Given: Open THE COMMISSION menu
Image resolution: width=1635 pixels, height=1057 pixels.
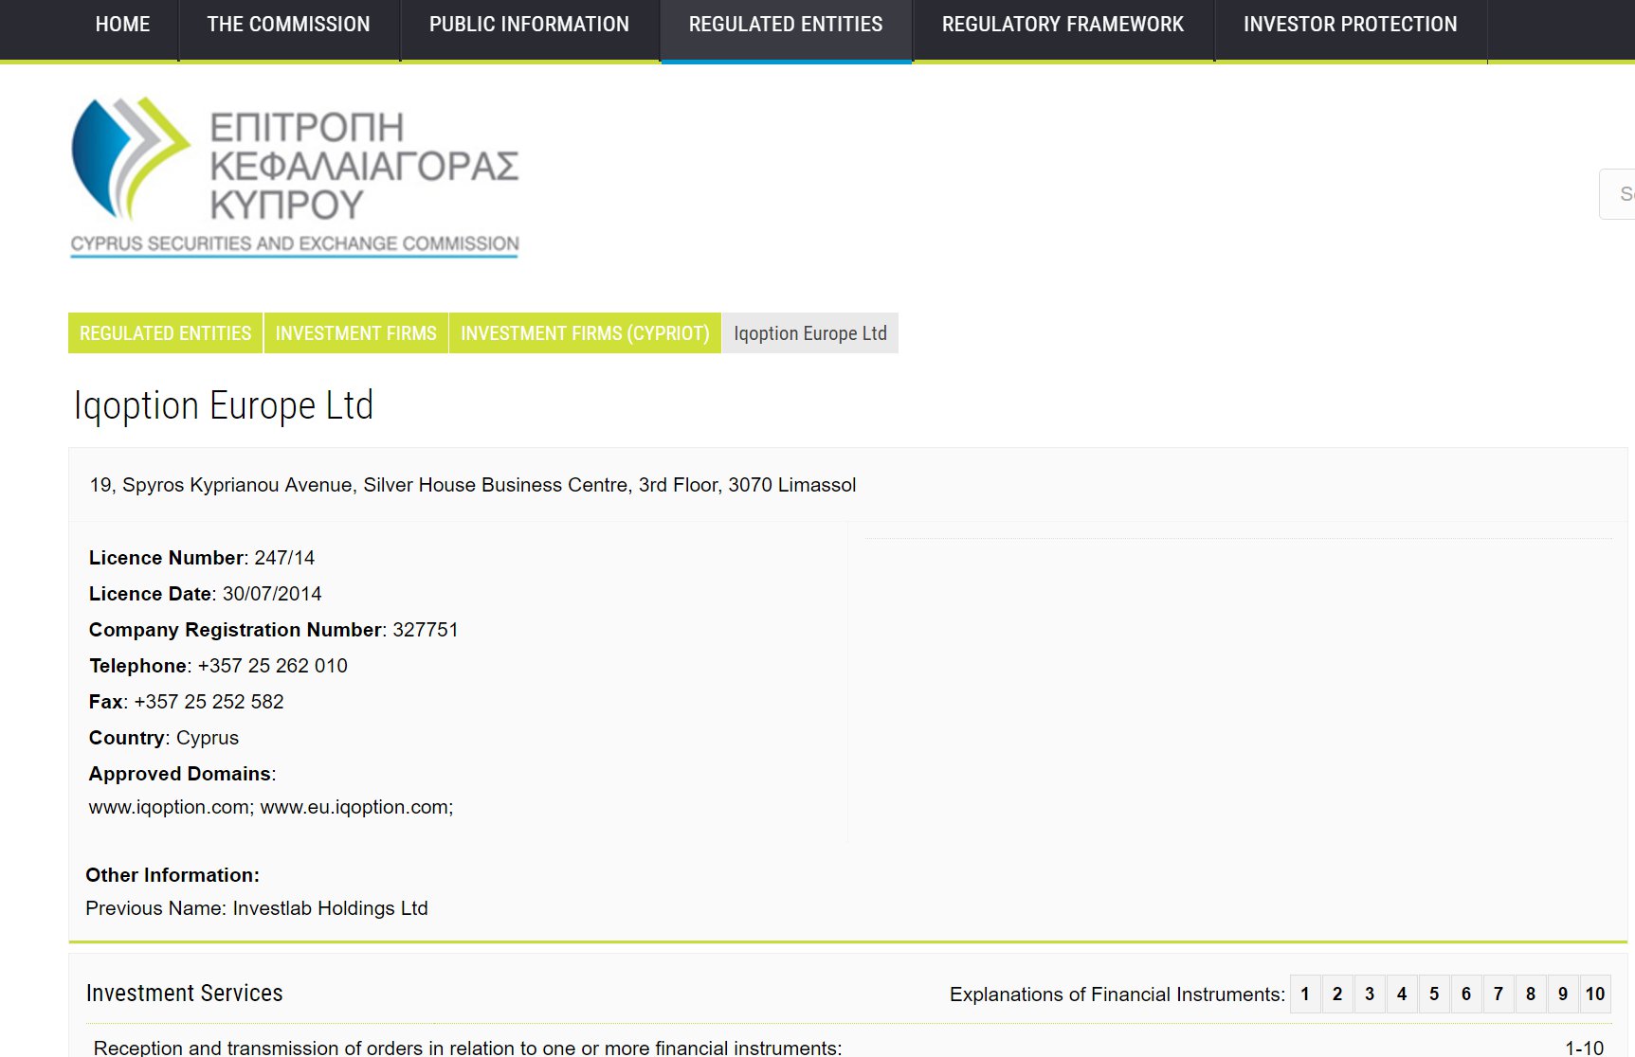Looking at the screenshot, I should 288,26.
